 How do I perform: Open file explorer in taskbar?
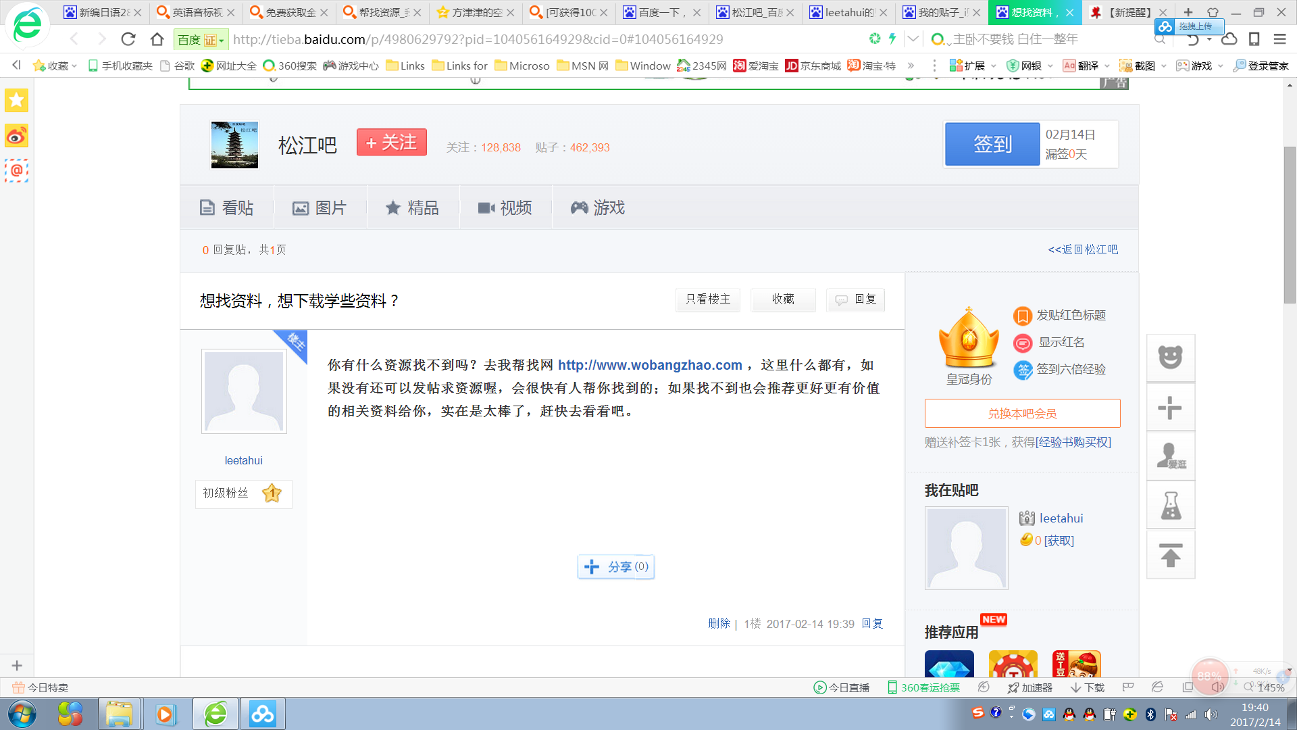tap(119, 714)
